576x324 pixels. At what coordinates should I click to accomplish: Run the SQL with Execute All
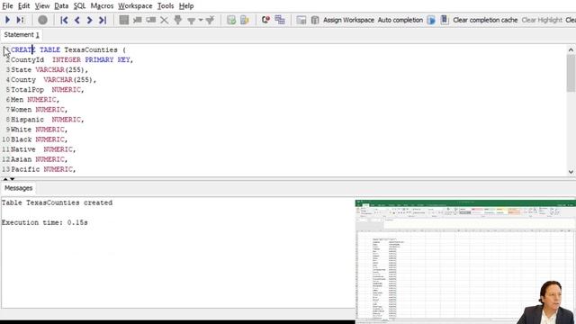7,20
